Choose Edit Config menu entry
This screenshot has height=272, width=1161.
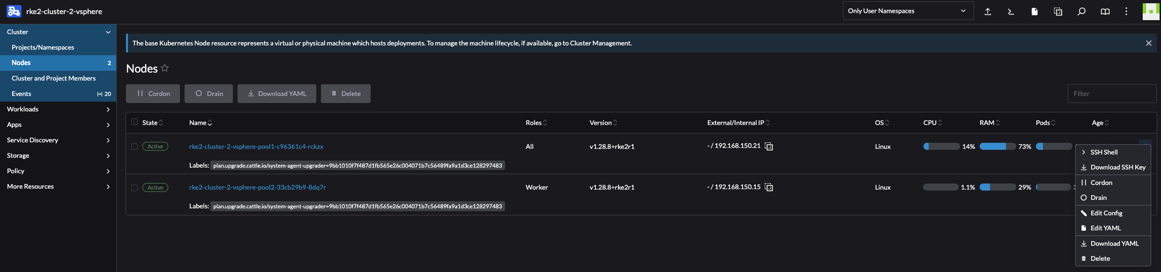point(1113,213)
